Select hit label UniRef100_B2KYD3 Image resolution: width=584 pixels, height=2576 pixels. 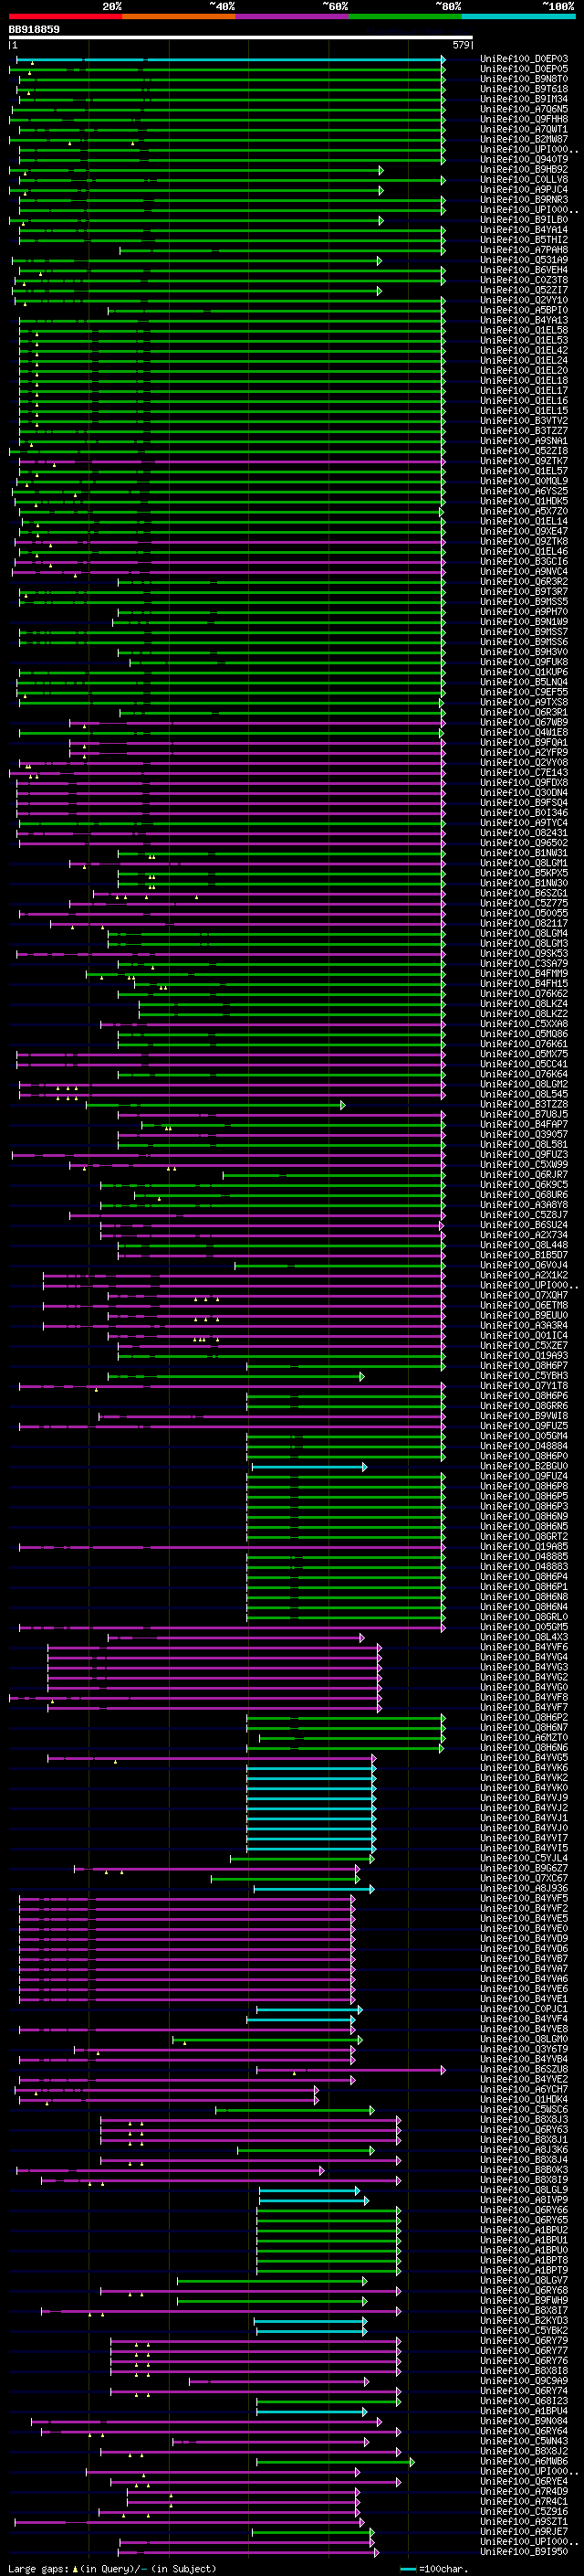(524, 2322)
